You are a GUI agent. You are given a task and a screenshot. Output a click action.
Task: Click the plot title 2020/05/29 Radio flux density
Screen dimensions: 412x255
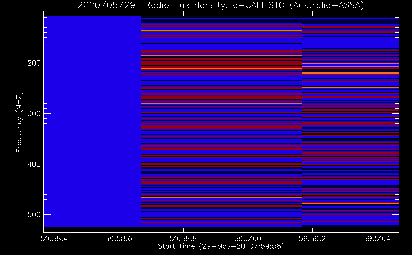tap(221, 5)
